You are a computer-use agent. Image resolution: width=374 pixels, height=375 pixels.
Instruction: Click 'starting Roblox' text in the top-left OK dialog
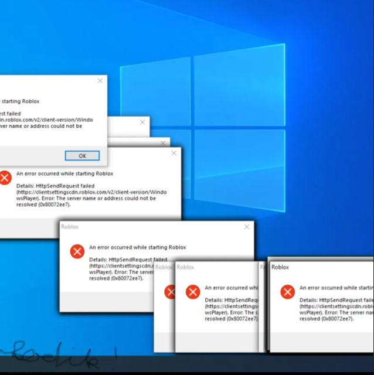[21, 101]
